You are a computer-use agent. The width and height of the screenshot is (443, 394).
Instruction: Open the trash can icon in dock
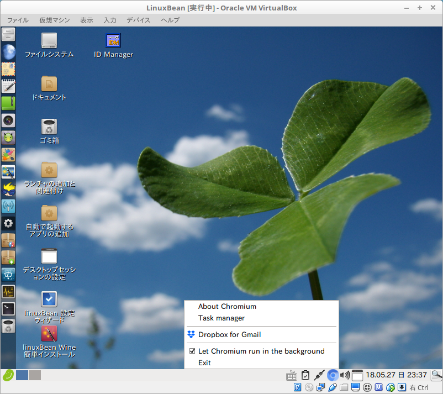(x=8, y=327)
